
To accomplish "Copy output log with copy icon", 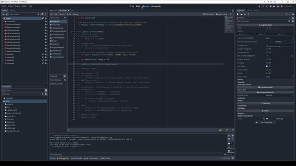I will 233,136.
